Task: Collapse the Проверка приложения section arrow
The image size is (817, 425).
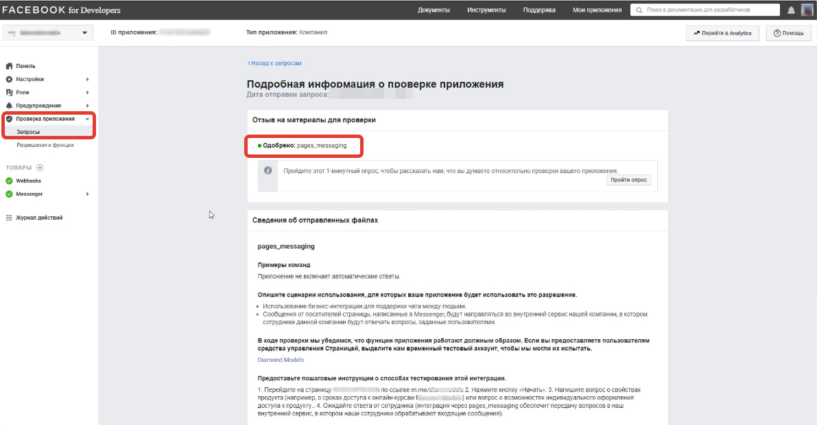Action: pyautogui.click(x=88, y=119)
